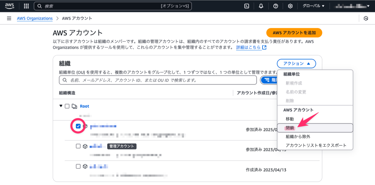Image resolution: width=375 pixels, height=185 pixels.
Task: Open the account name dropdown in top bar
Action: [x=352, y=6]
